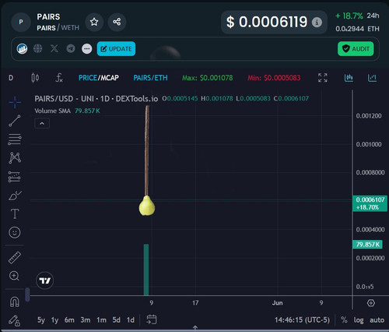Toggle lock all drawing tools
Viewport: 389px width, 332px height.
tap(14, 320)
